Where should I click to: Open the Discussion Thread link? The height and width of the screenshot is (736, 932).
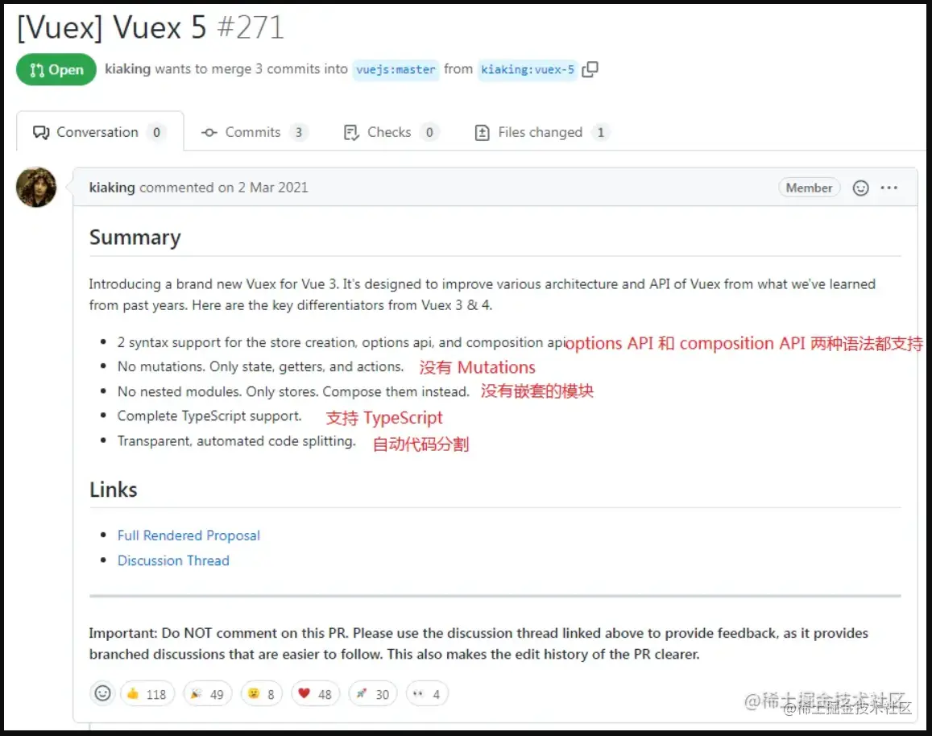[x=173, y=560]
